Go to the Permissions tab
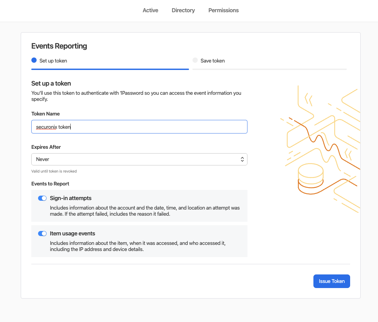Viewport: 378px width, 322px height. tap(223, 10)
